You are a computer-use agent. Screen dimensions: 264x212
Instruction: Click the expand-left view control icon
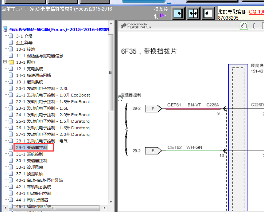(x=208, y=13)
